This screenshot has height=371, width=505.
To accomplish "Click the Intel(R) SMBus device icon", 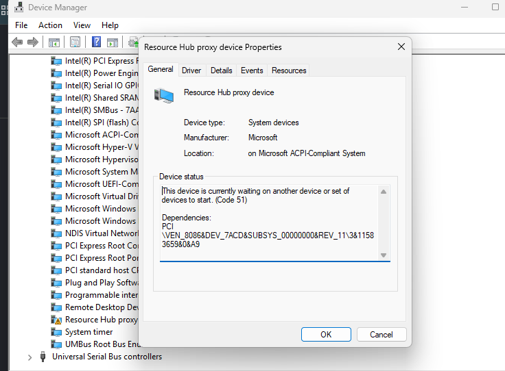I will pos(56,110).
